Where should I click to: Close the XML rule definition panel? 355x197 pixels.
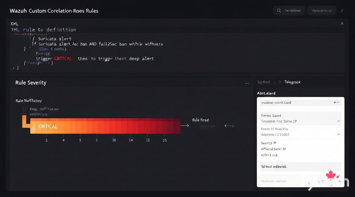(342, 24)
